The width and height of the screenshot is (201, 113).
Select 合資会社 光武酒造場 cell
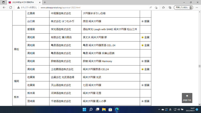pos(65,77)
